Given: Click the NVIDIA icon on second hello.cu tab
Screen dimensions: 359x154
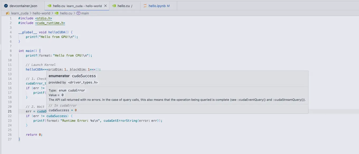Looking at the screenshot, I should click(114, 6).
